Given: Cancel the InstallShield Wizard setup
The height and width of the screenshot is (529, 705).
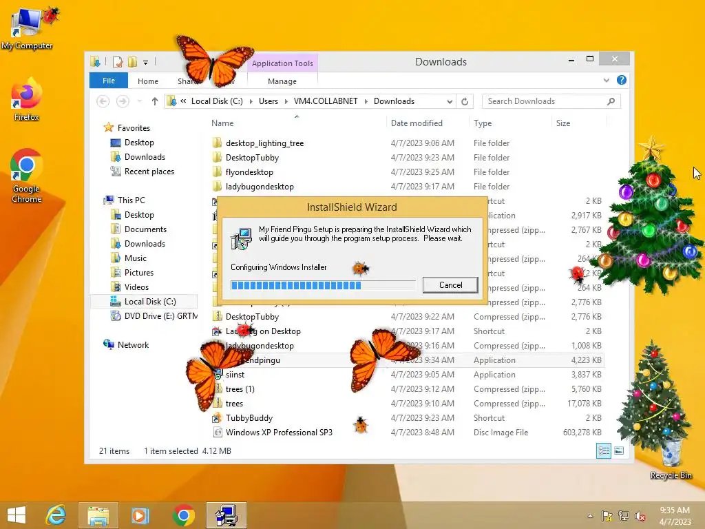Looking at the screenshot, I should point(450,284).
